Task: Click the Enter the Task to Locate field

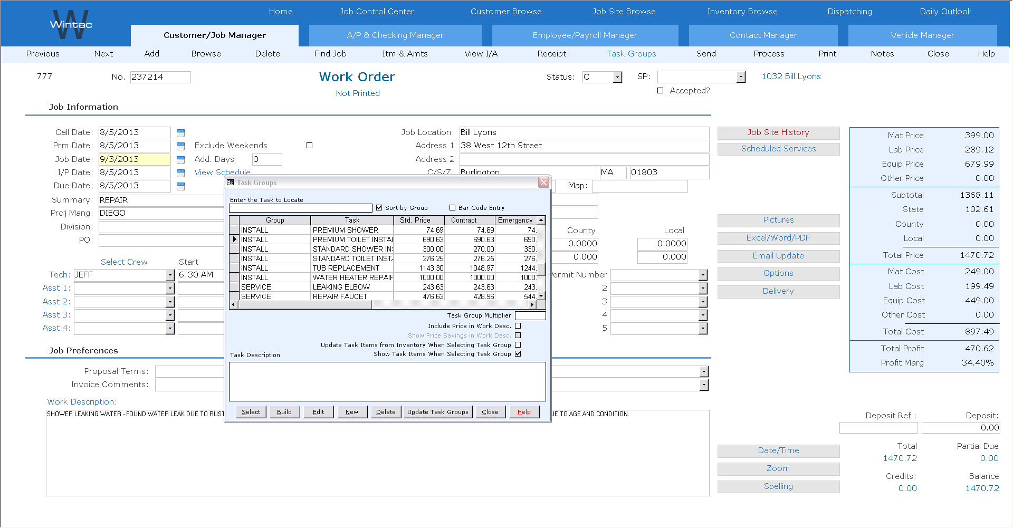Action: point(301,208)
